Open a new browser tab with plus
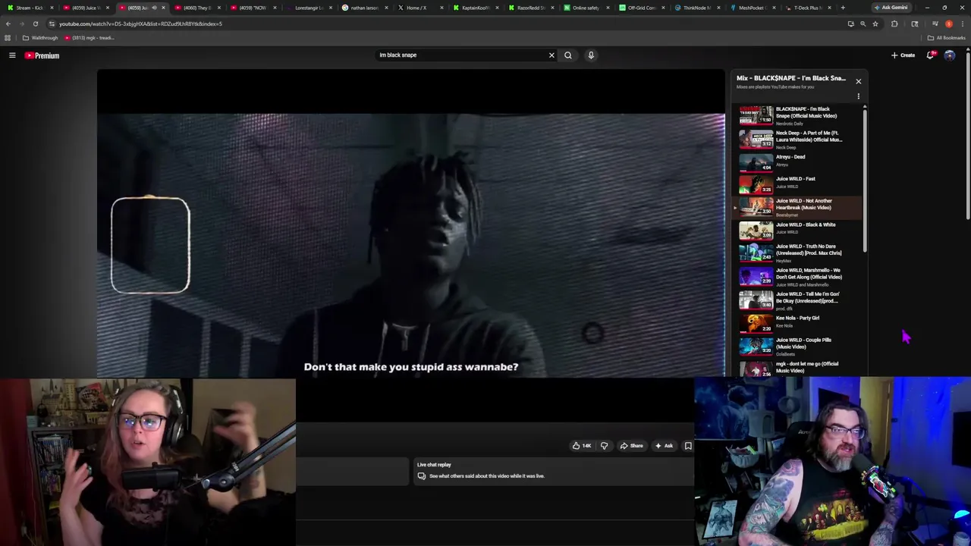Image resolution: width=971 pixels, height=546 pixels. coord(843,8)
